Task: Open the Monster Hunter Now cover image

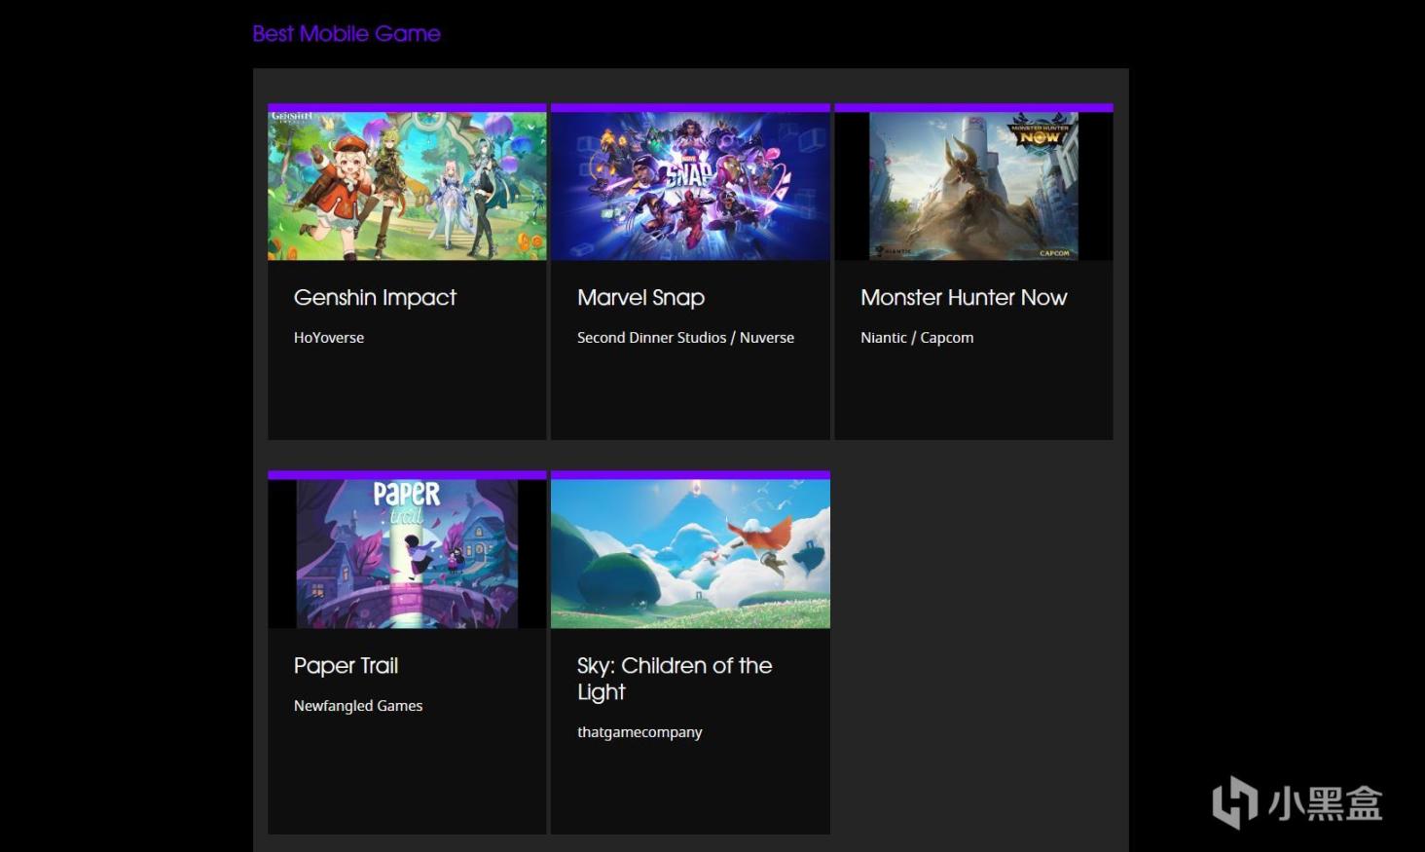Action: pos(973,186)
